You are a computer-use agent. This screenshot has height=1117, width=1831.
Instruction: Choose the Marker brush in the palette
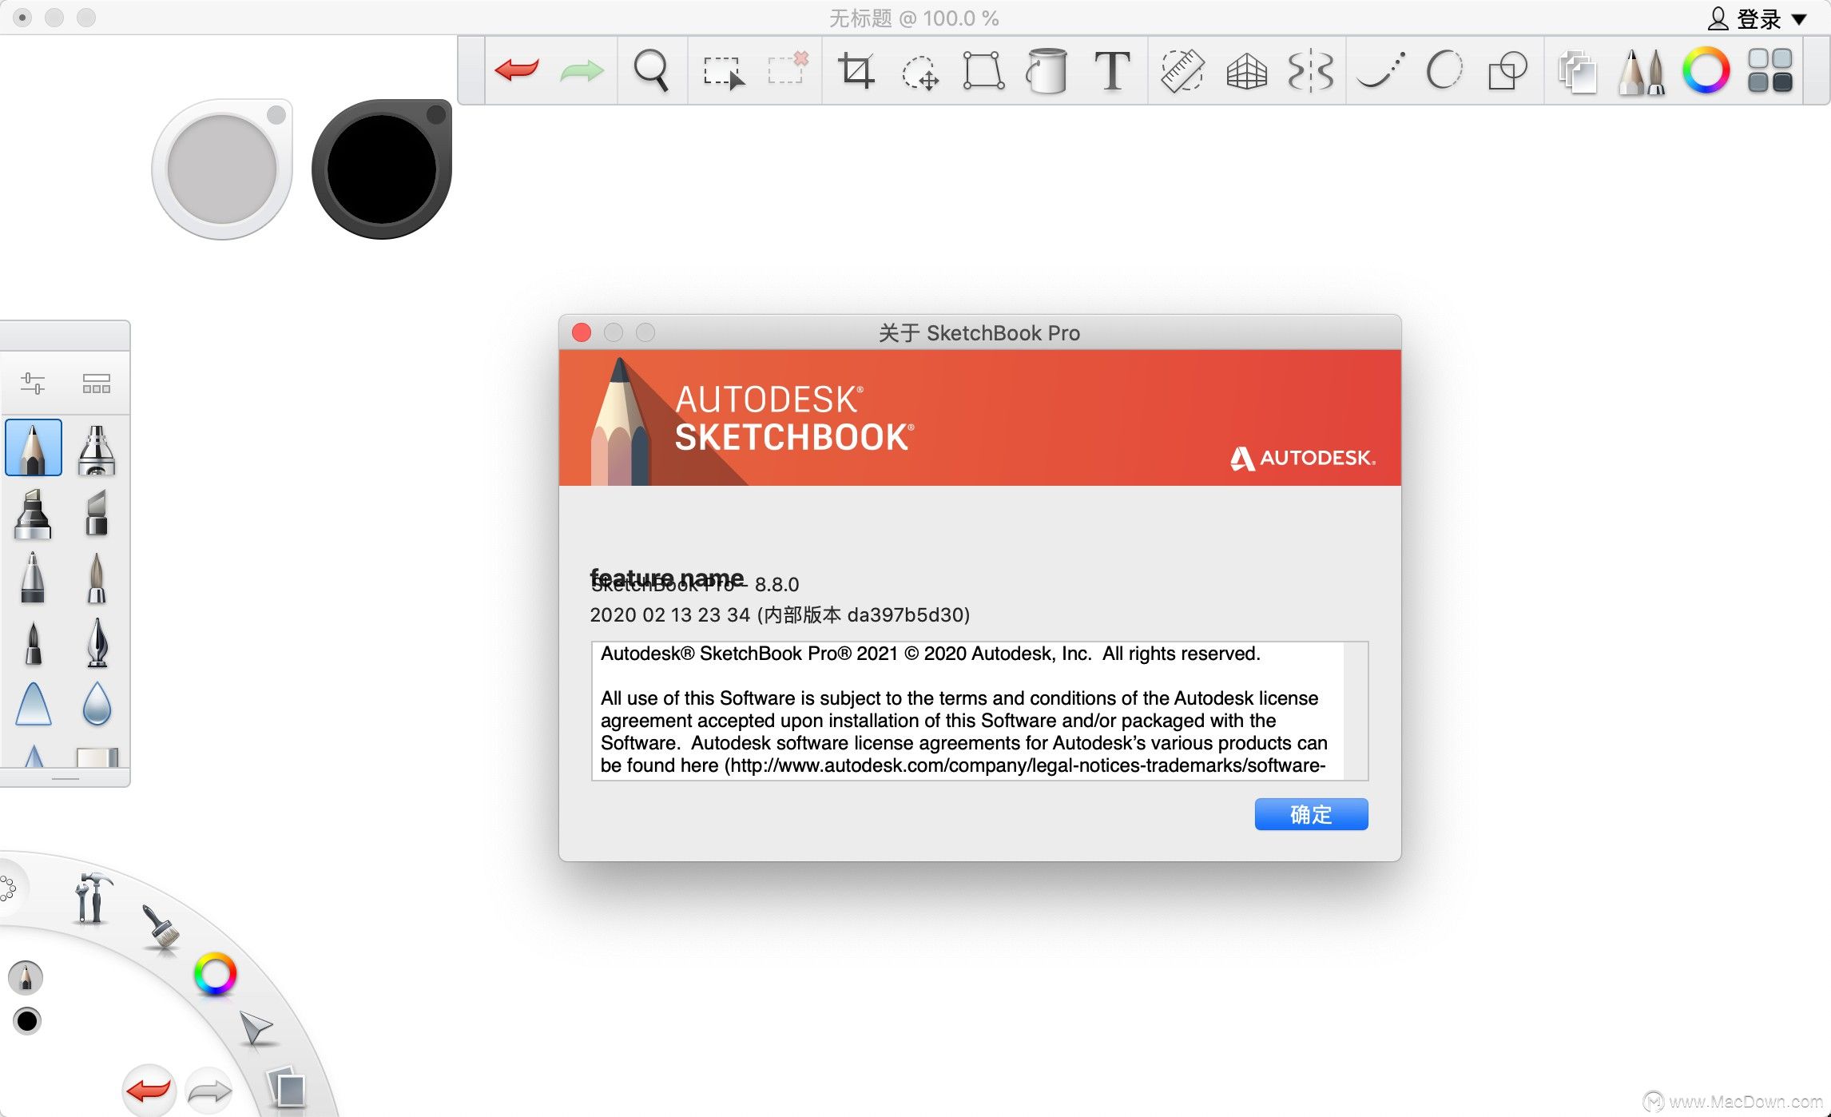point(33,514)
